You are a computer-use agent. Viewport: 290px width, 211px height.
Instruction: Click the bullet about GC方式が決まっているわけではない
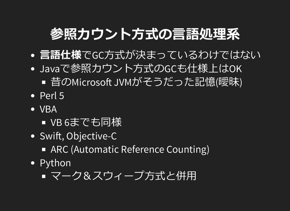tap(150, 55)
